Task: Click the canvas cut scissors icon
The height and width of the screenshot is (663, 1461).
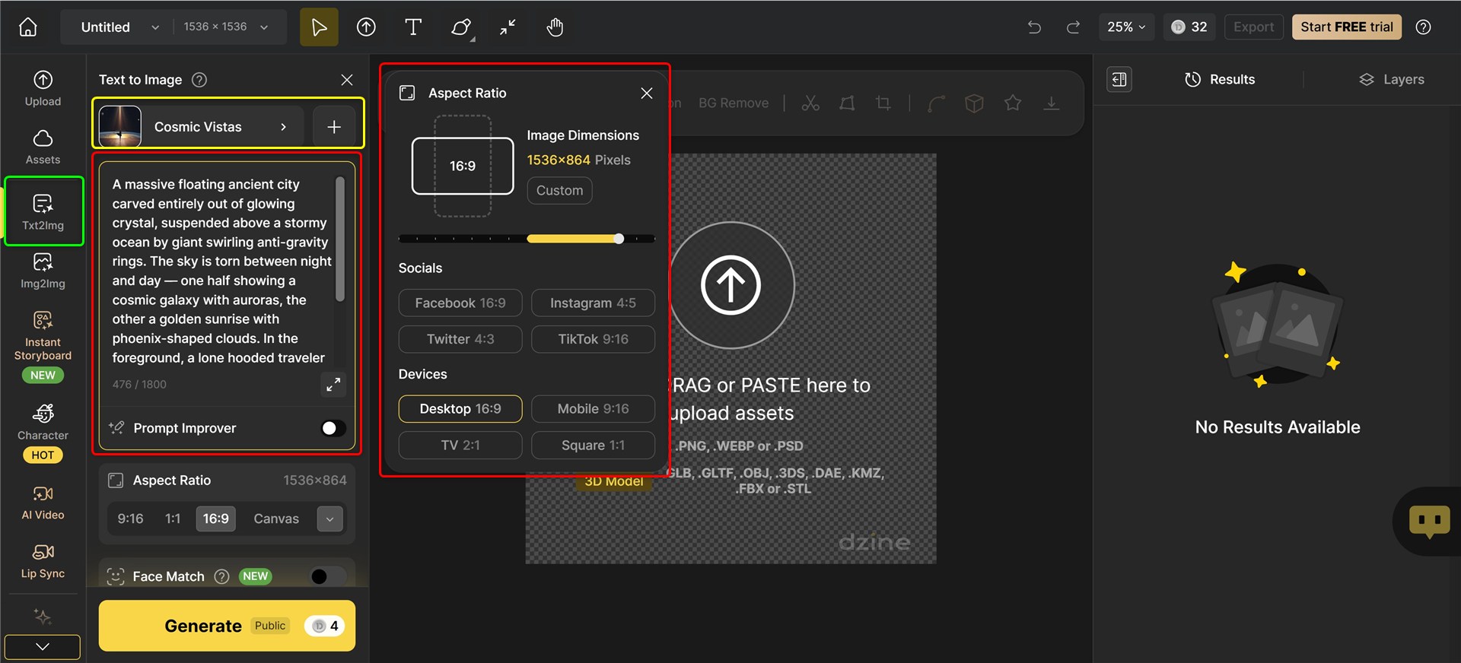Action: (x=810, y=103)
